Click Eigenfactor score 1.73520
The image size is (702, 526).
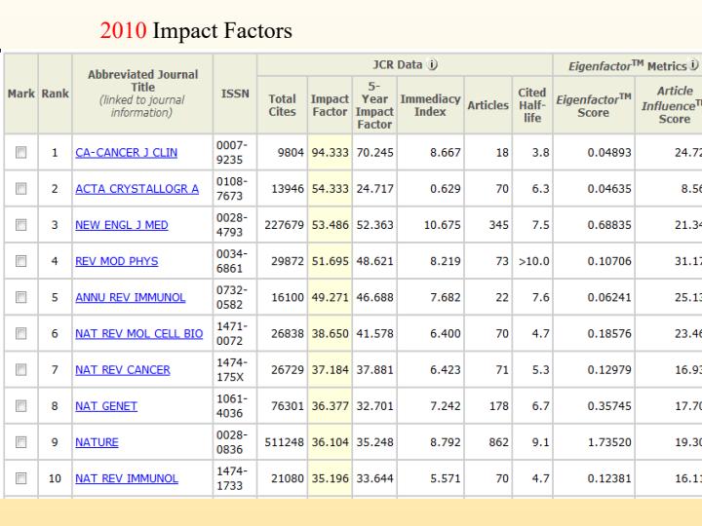pyautogui.click(x=609, y=442)
